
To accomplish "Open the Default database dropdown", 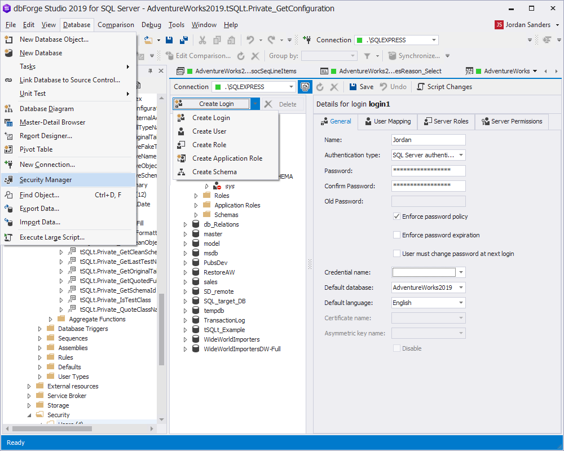I will (461, 288).
